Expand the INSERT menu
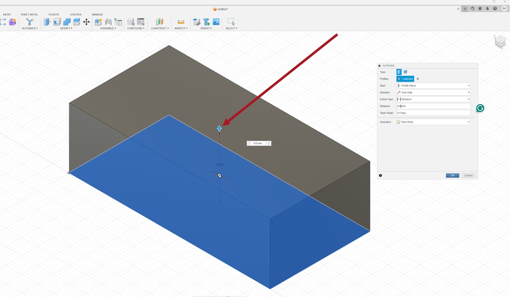528x297 pixels. click(206, 28)
